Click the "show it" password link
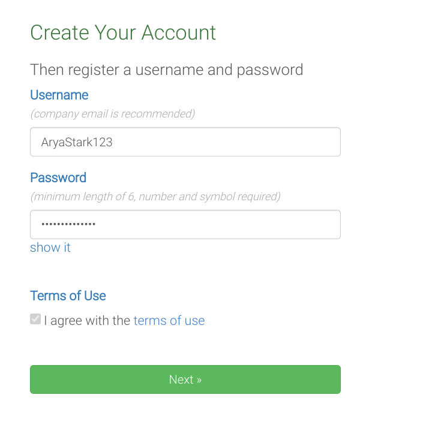Viewport: 423px width, 431px height. coord(50,248)
